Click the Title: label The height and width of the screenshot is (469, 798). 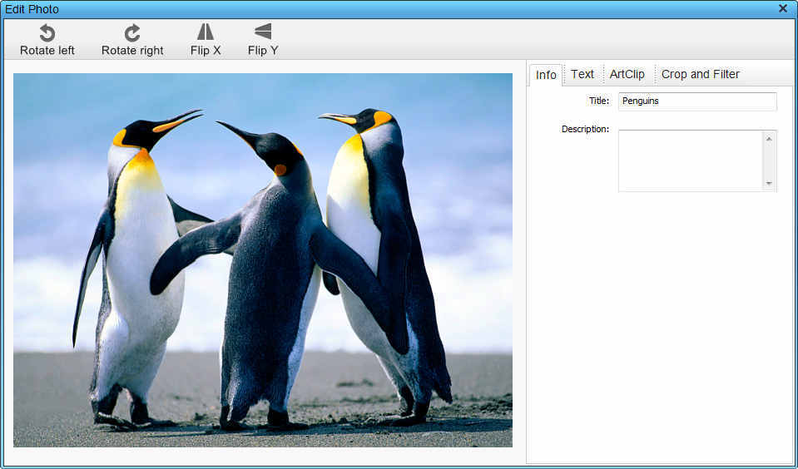598,101
